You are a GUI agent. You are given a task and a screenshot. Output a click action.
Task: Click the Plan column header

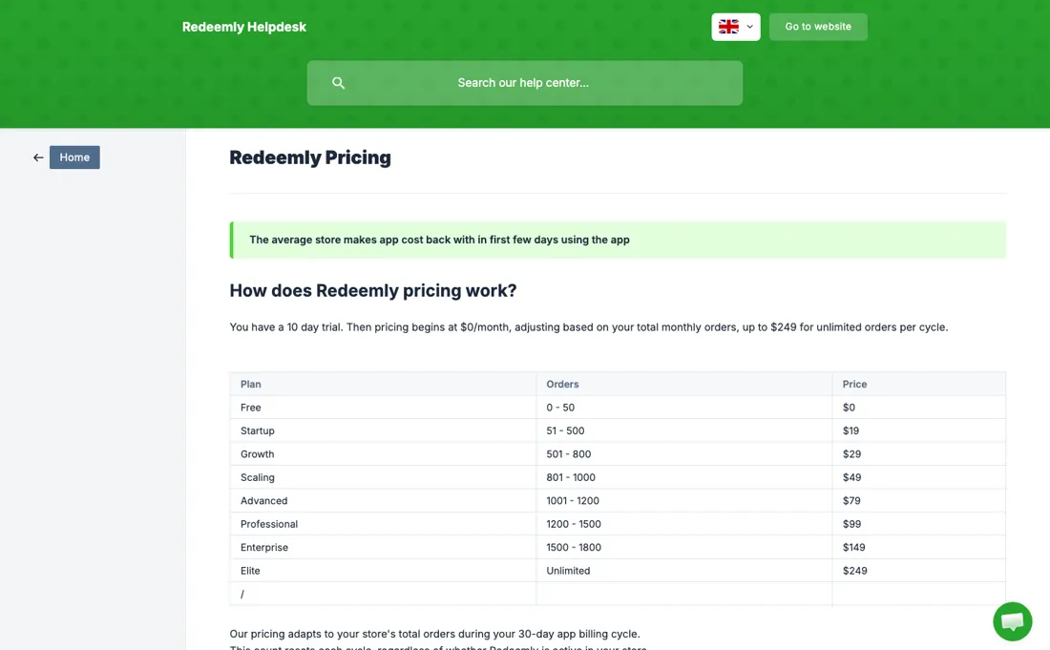click(x=383, y=384)
